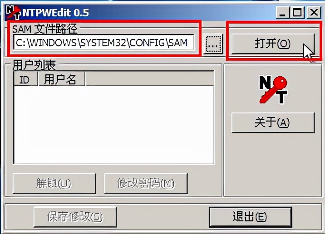Click the NTPWEdit title bar app icon

pos(14,12)
